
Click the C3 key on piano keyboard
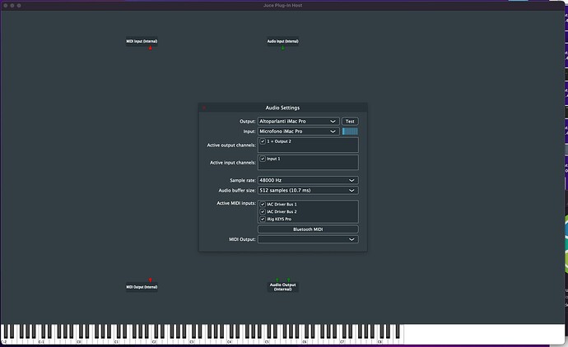[193, 341]
